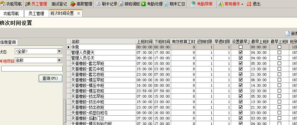Image resolution: width=297 pixels, height=125 pixels.
Task: Click the row indicator arrow for 休息
Action: pos(68,47)
